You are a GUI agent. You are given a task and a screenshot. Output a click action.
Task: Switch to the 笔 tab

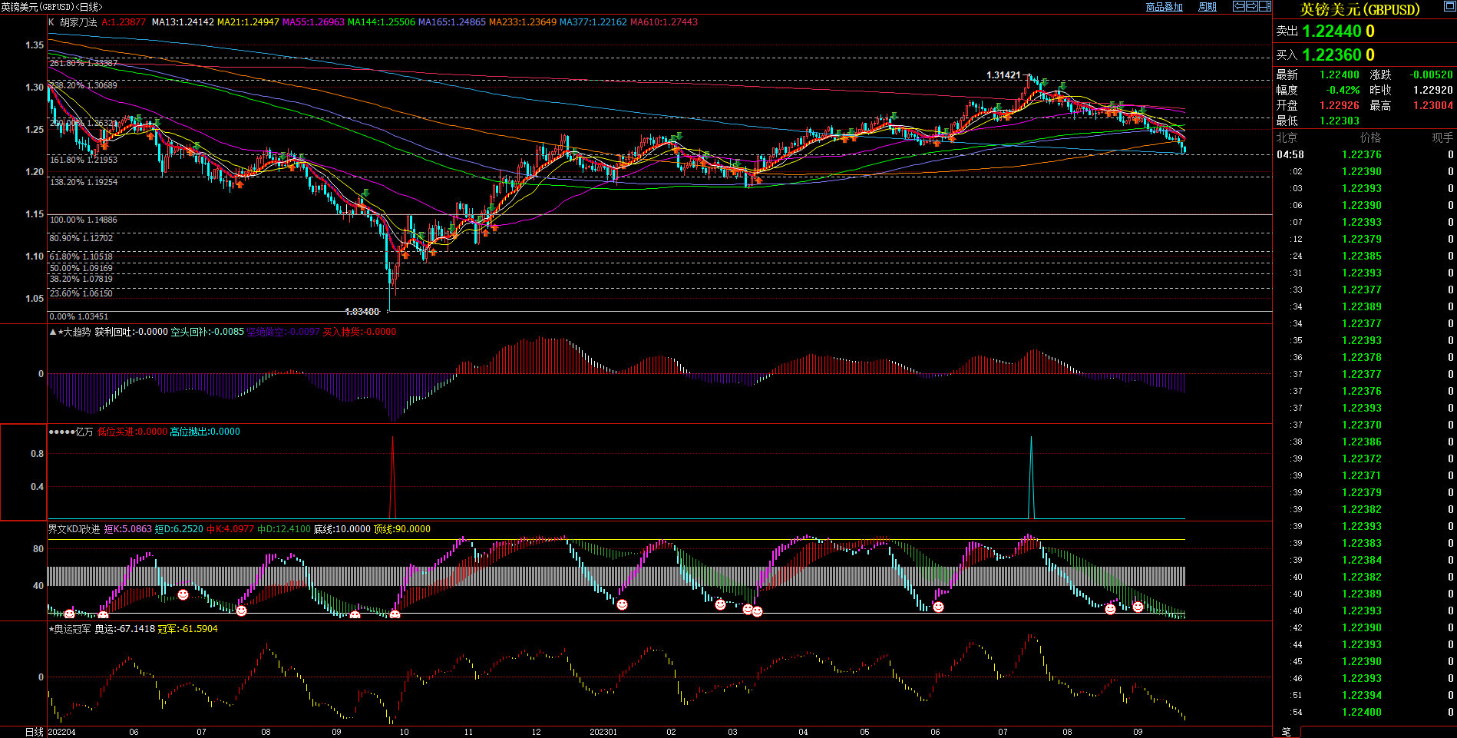(x=1286, y=732)
